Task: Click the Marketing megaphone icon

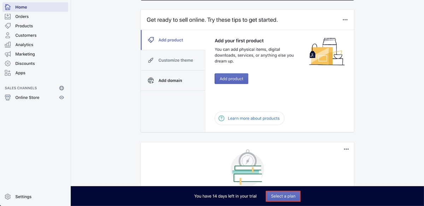Action: point(8,54)
